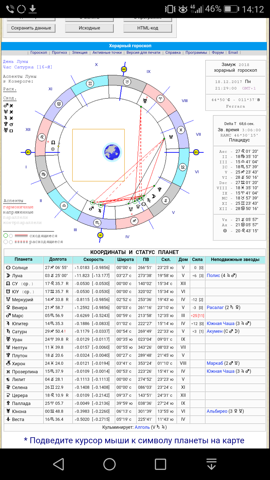
Task: Tap the Android home navigation button
Action: (109, 464)
